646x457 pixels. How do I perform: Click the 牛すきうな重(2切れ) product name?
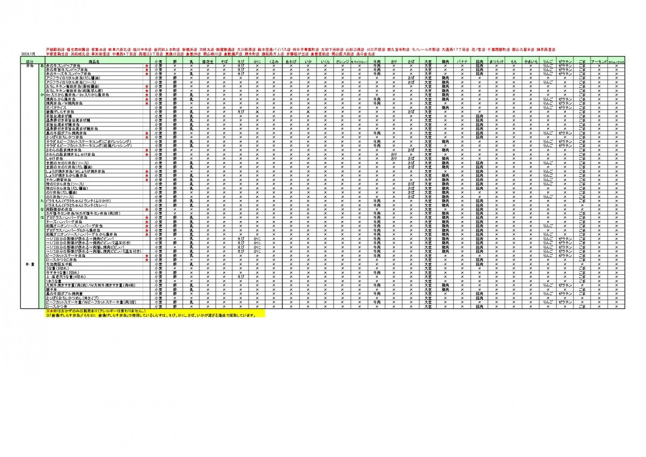[x=64, y=272]
